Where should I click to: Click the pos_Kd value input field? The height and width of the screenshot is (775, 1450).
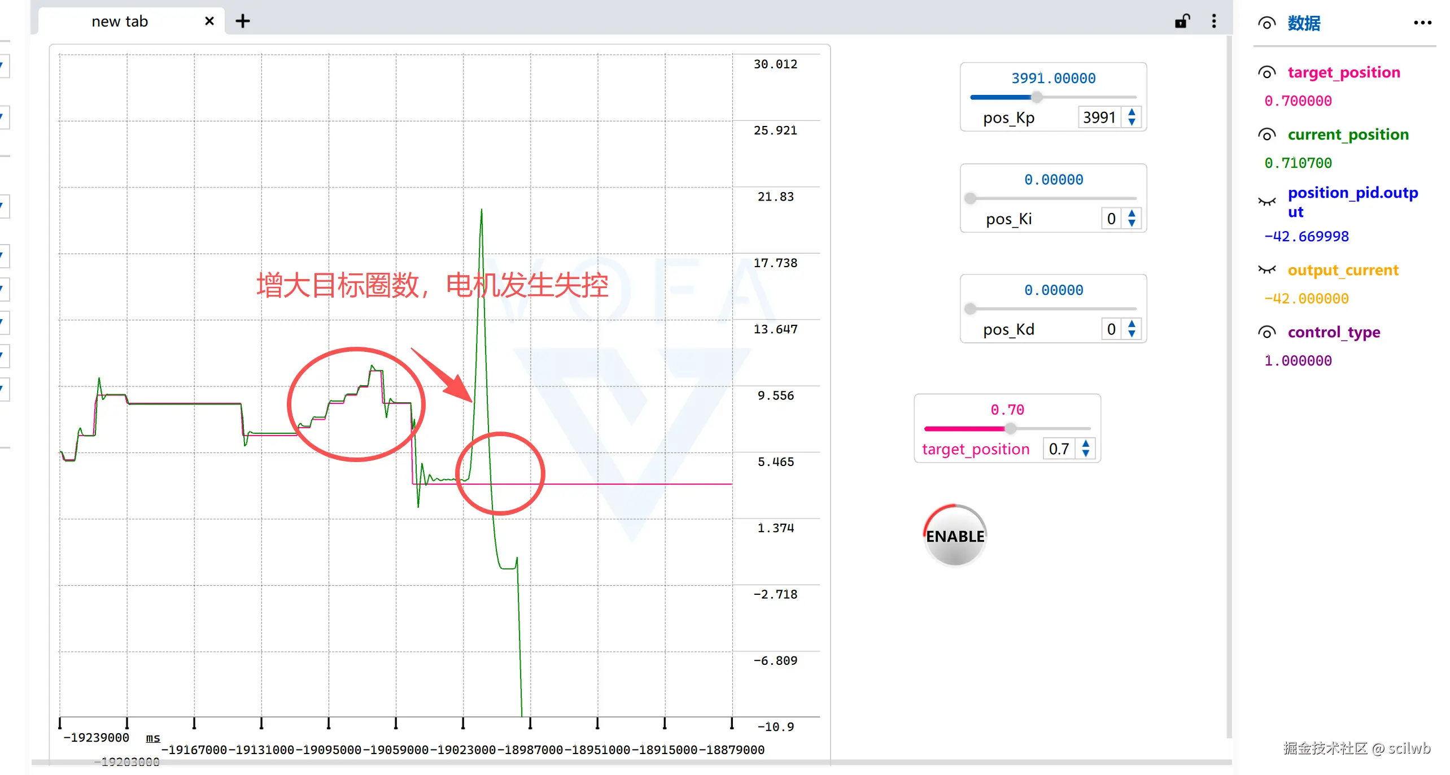(x=1111, y=329)
